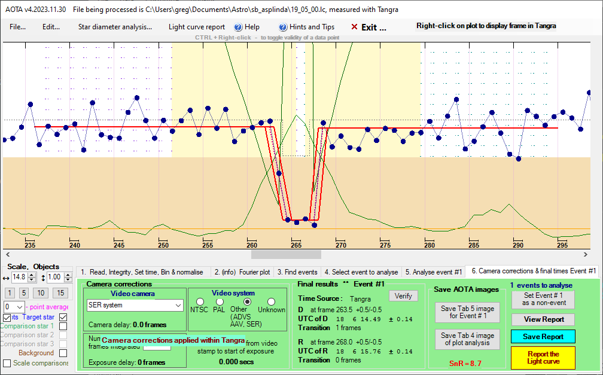The height and width of the screenshot is (375, 603).
Task: Set scale preset to 15
Action: (x=60, y=292)
